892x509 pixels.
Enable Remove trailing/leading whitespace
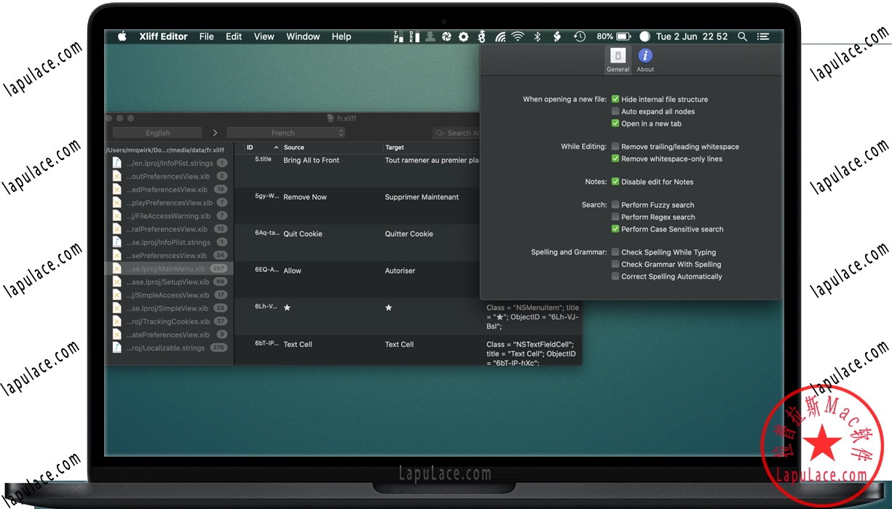tap(615, 146)
